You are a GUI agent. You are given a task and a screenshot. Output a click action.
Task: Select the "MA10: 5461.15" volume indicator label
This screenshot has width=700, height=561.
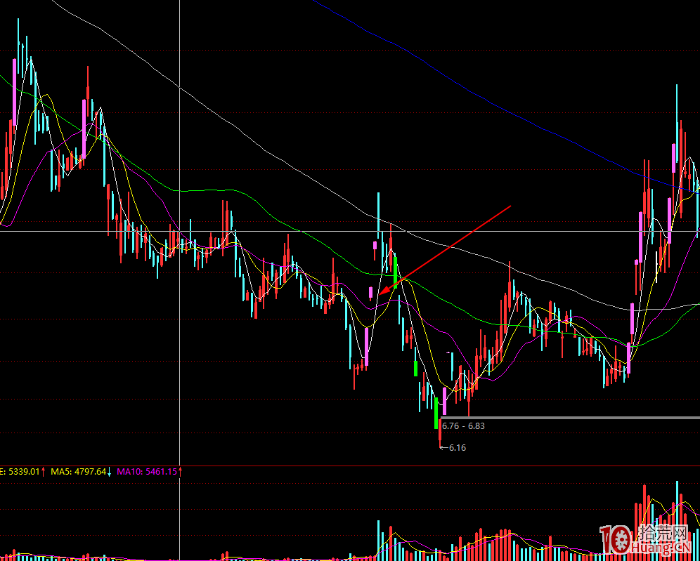tap(148, 471)
